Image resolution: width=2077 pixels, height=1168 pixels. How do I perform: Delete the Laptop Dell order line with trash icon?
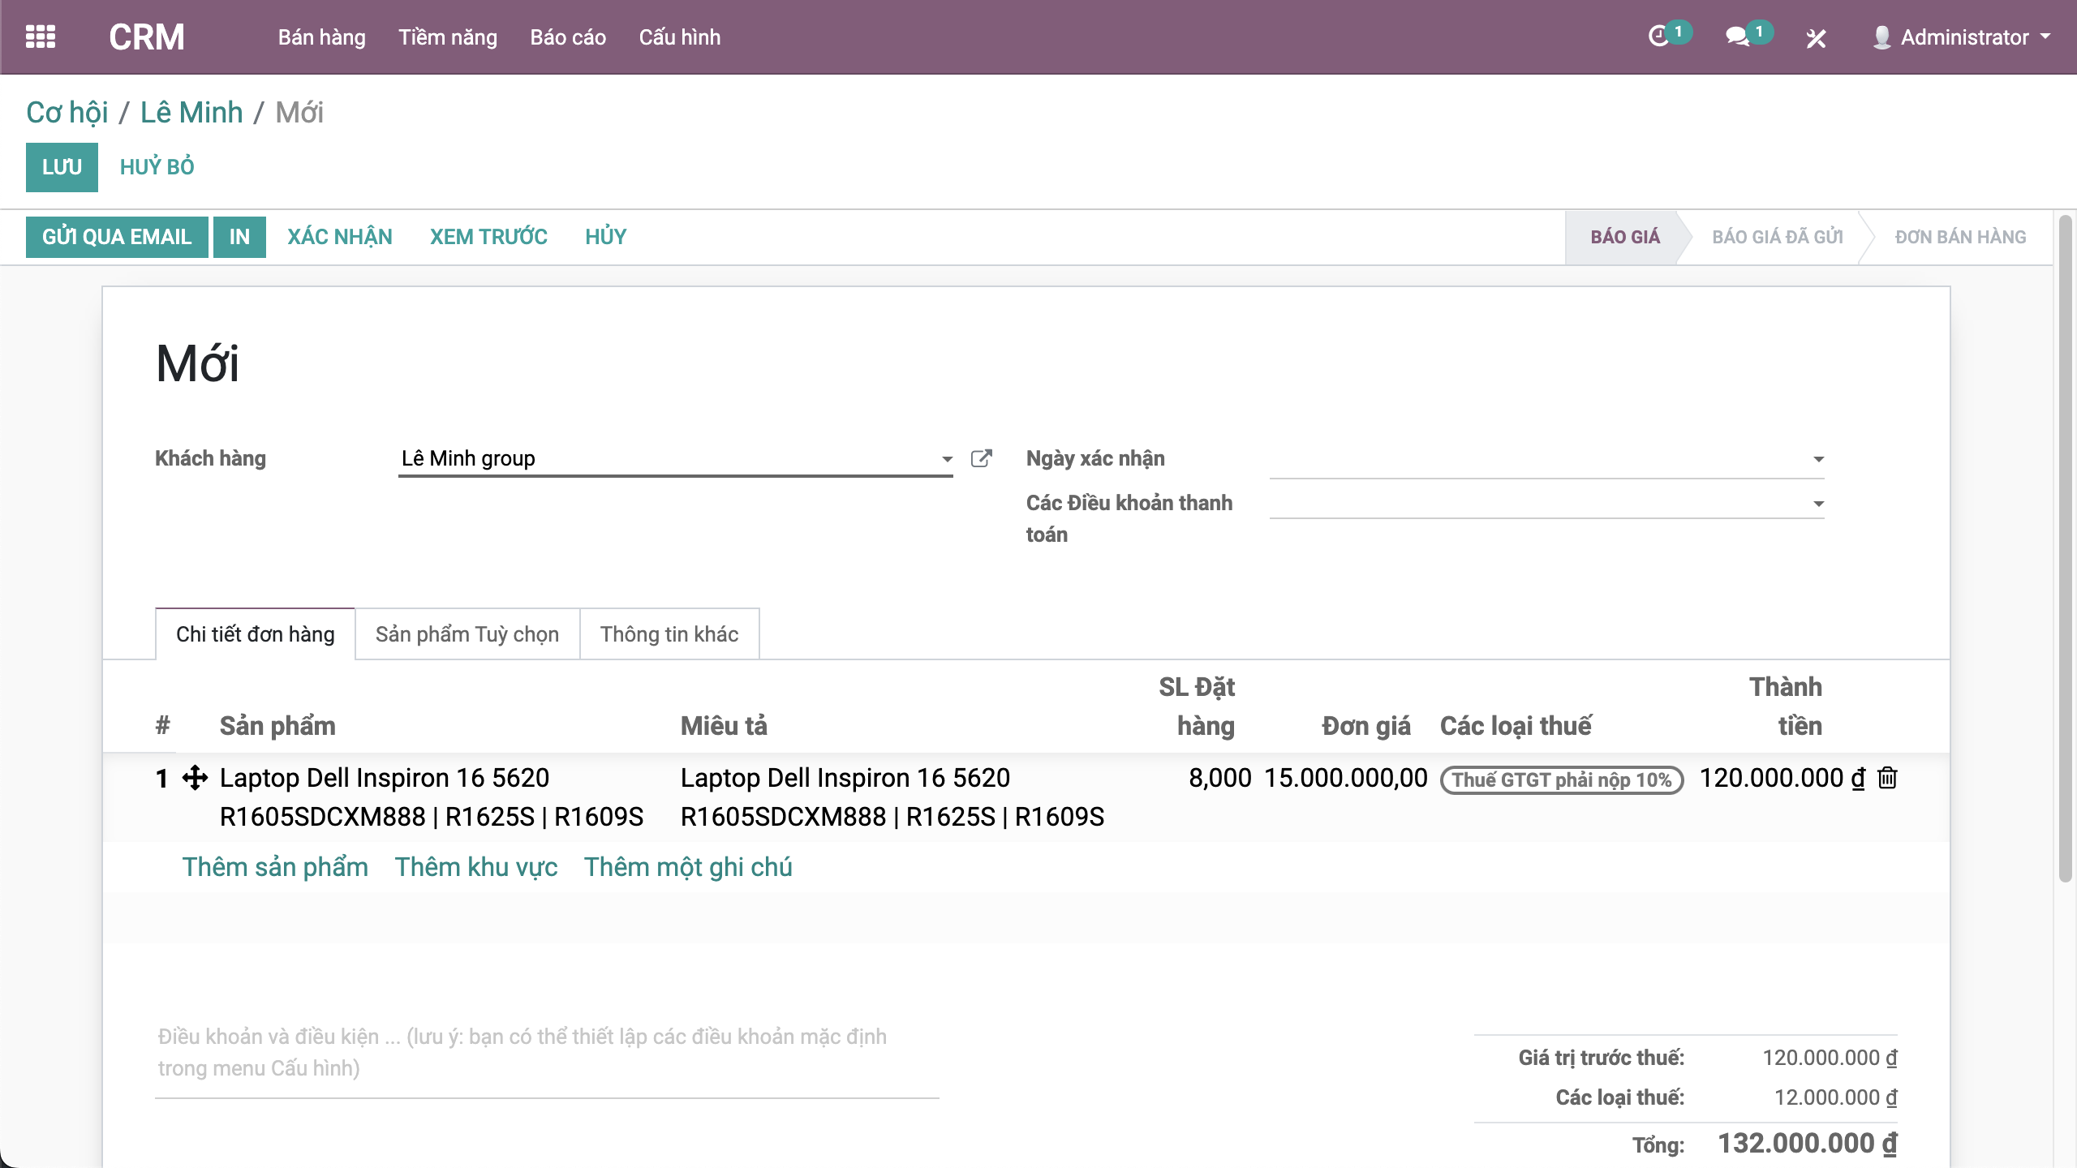(1888, 778)
